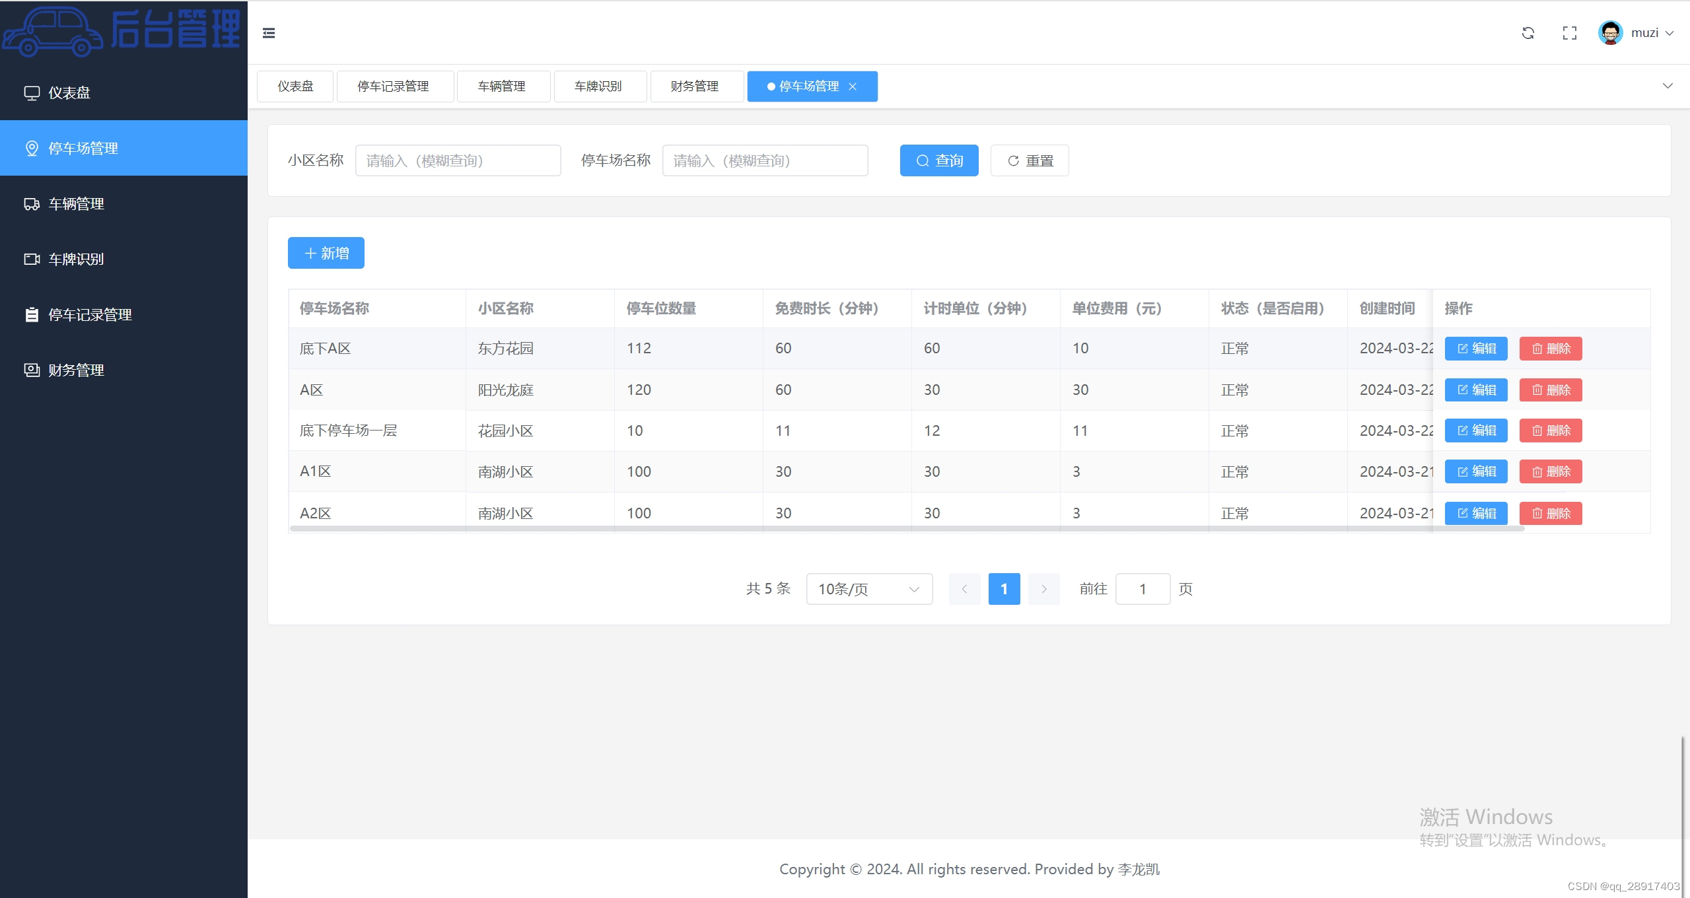Close the 停车场管理 tab with X
This screenshot has width=1690, height=898.
click(x=853, y=86)
